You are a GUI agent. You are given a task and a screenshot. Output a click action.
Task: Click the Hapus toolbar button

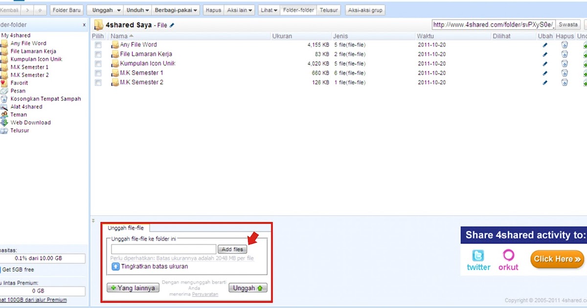[213, 10]
